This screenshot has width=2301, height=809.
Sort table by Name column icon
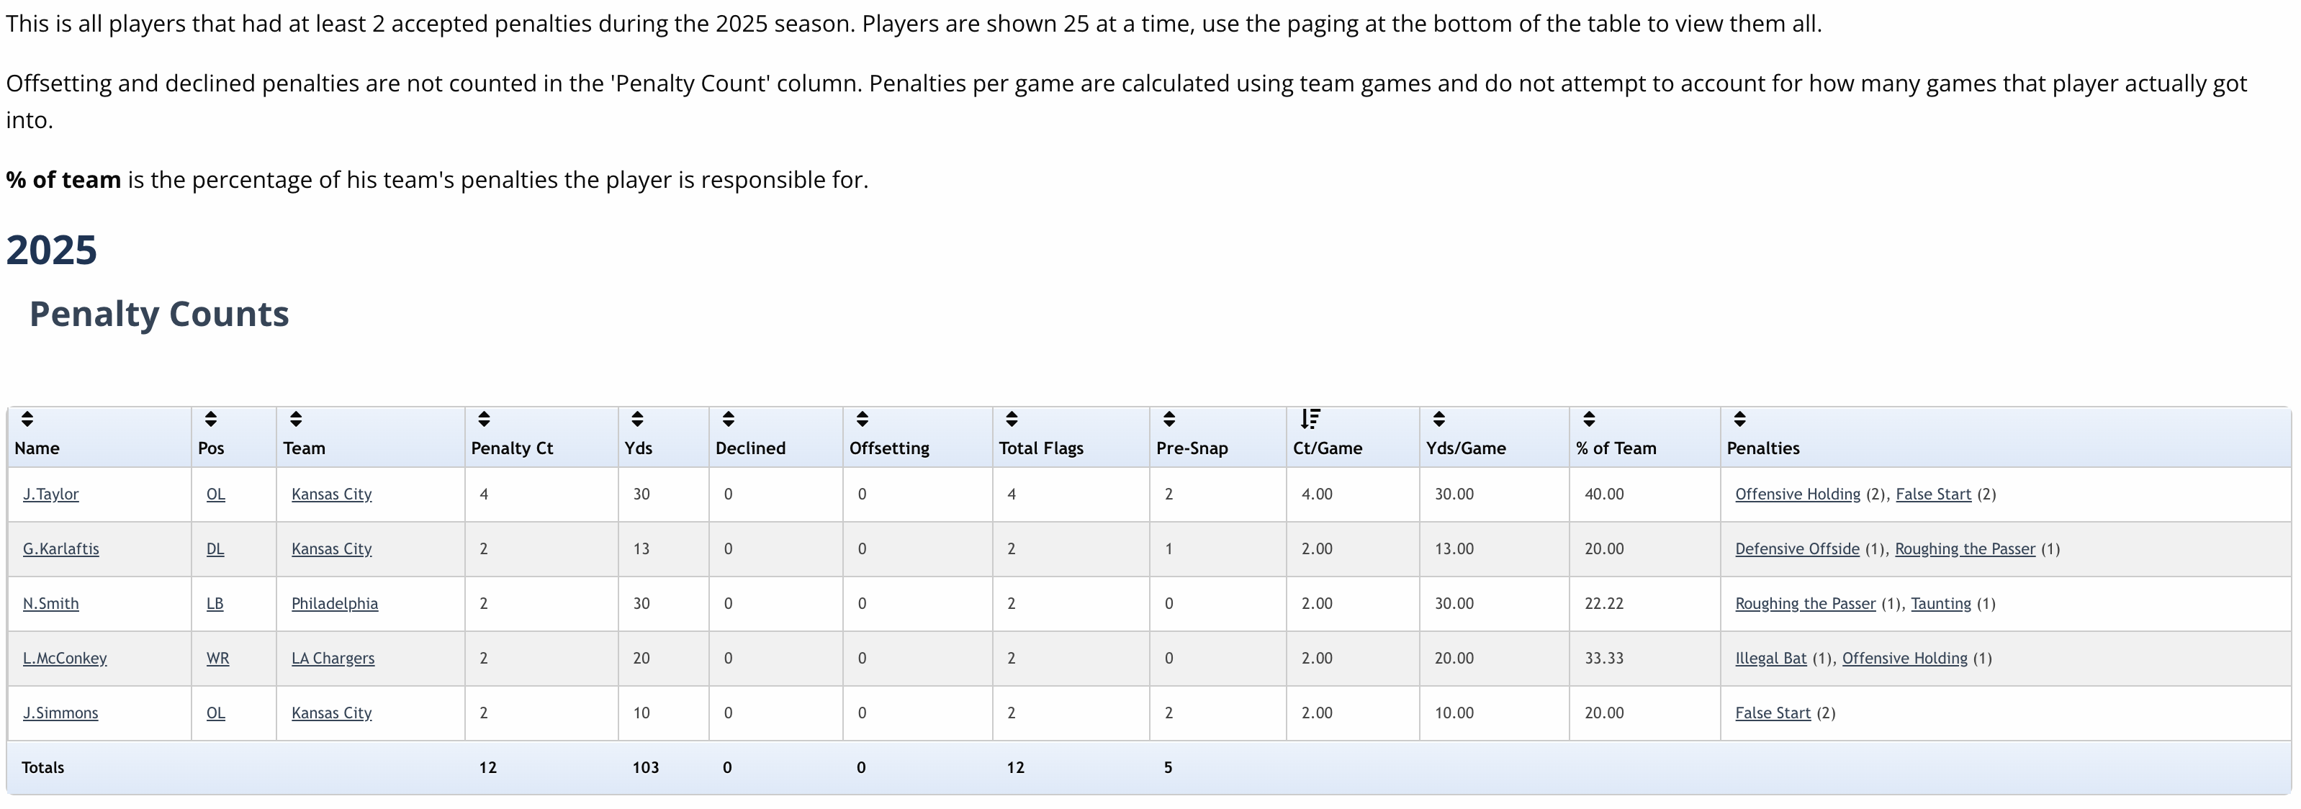(27, 419)
